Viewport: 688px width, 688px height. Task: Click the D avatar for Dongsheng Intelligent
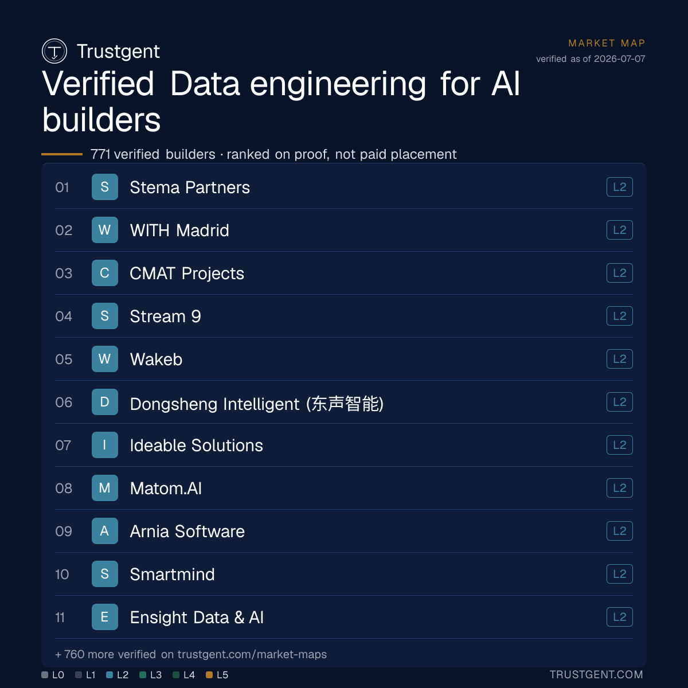105,402
